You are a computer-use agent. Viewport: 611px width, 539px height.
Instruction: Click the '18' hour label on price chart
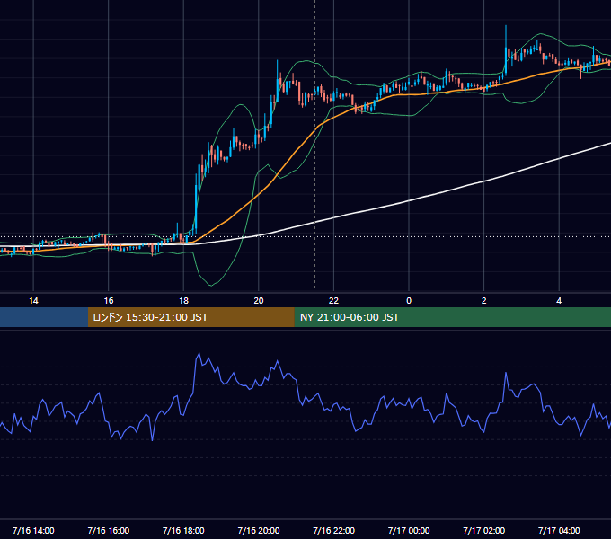(183, 301)
